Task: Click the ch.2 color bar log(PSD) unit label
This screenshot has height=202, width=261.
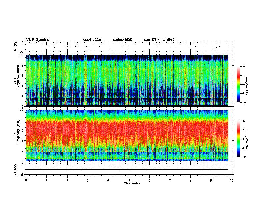Action: click(247, 140)
